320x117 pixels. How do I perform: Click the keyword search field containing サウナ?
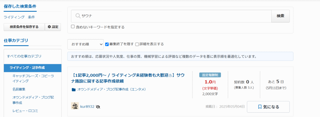171,16
